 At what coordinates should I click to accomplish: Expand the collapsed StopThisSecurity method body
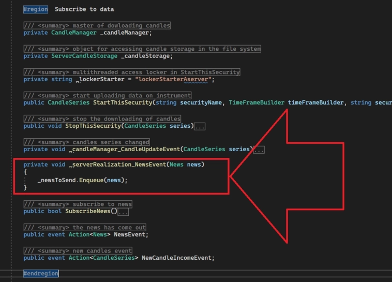click(x=200, y=126)
